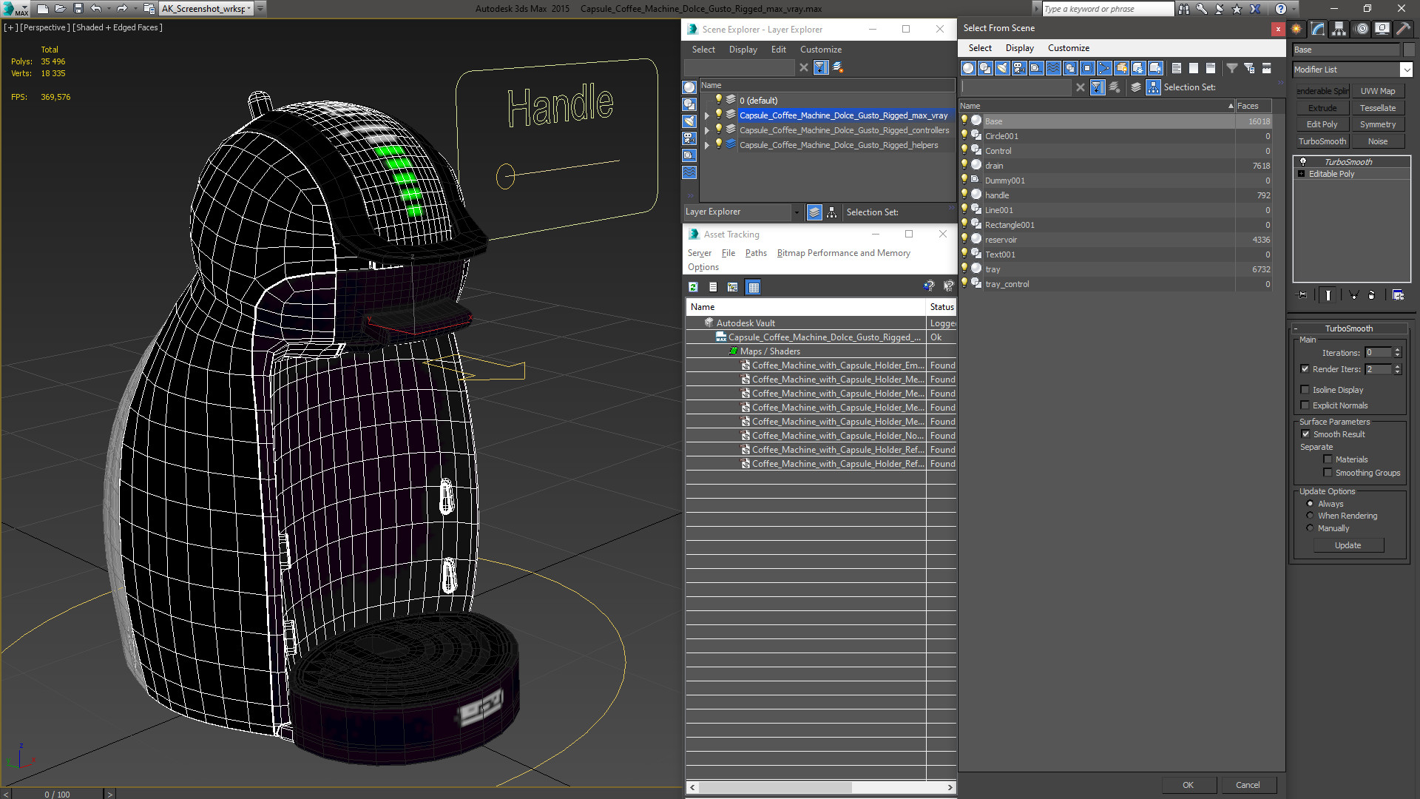1420x799 pixels.
Task: Toggle Display Cameras filter in Select From Scene
Action: [x=1019, y=68]
